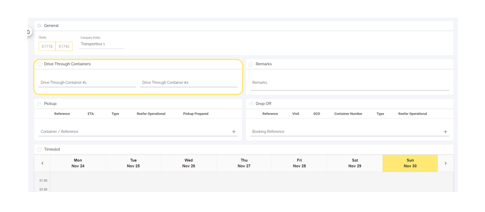Choose Thu Nov 27 in calendar

pos(244,163)
